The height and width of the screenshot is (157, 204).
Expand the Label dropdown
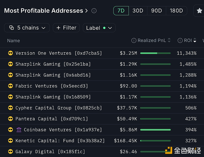(99, 28)
